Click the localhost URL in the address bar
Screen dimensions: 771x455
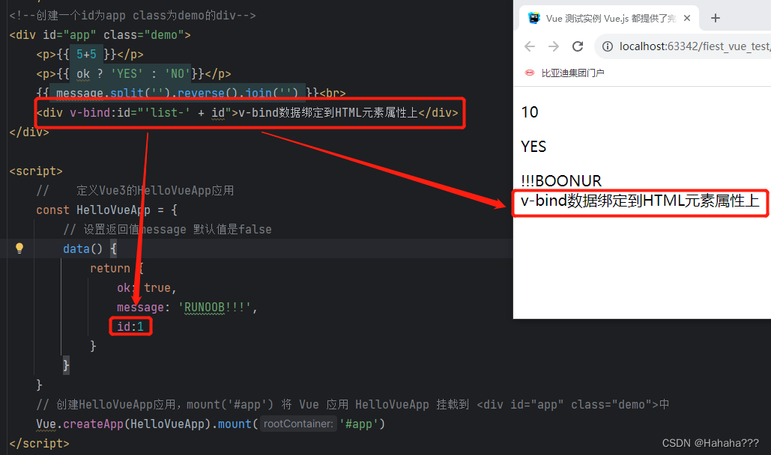[695, 46]
